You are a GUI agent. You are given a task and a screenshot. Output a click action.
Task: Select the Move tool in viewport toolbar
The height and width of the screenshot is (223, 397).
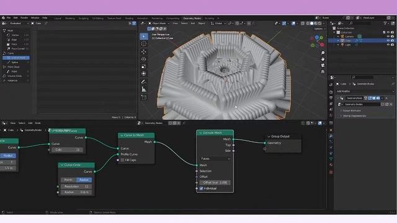click(x=144, y=52)
